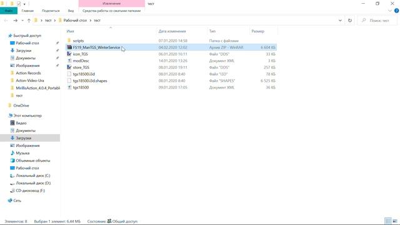This screenshot has width=400, height=225.
Task: Select the modDesc file name
Action: (81, 61)
